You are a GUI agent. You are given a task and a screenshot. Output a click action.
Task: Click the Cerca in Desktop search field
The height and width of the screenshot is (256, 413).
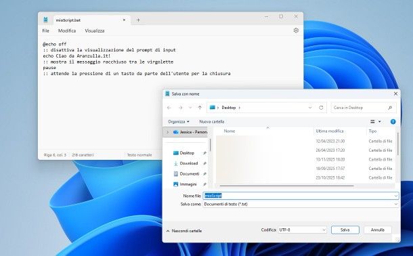click(363, 108)
